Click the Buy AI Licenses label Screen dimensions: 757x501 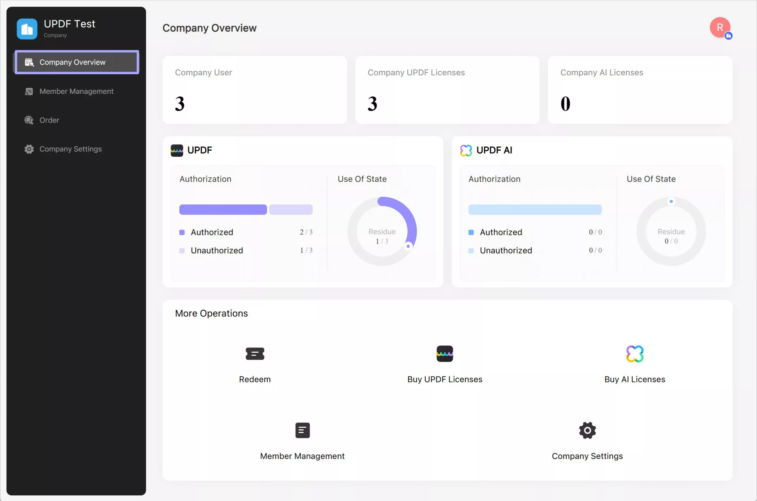coord(635,379)
